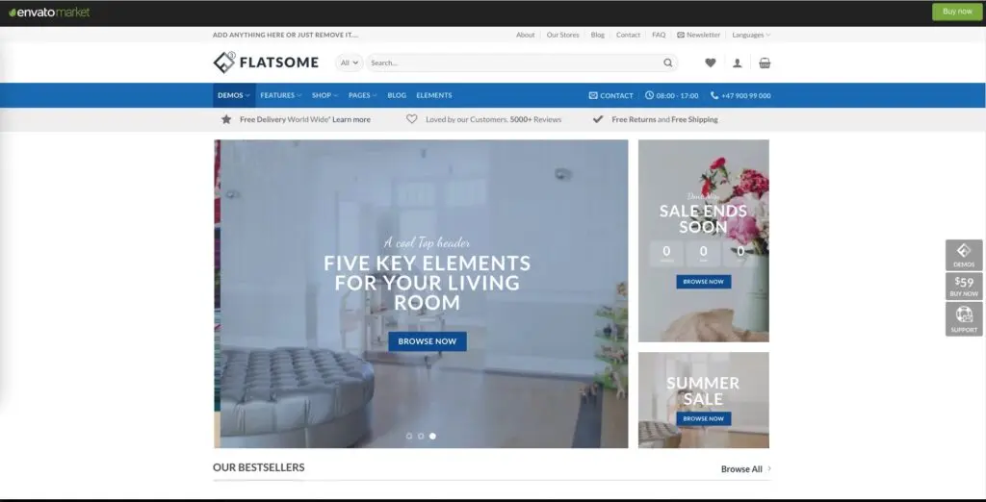The height and width of the screenshot is (502, 986).
Task: Select the first slider dot
Action: coord(409,436)
